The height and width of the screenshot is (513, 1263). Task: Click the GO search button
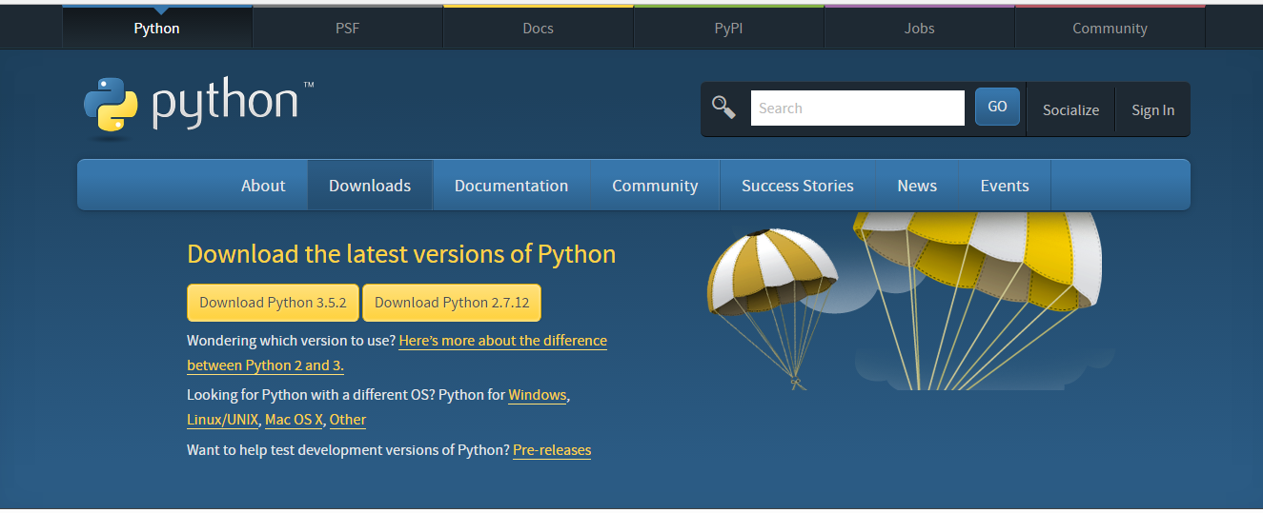pyautogui.click(x=997, y=107)
